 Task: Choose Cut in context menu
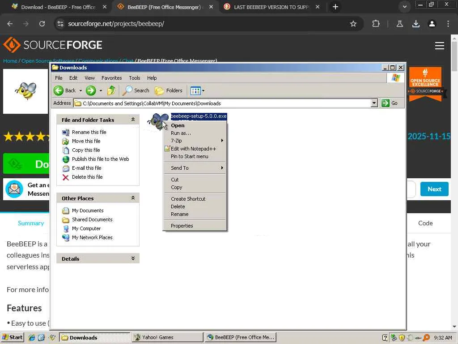tap(195, 180)
